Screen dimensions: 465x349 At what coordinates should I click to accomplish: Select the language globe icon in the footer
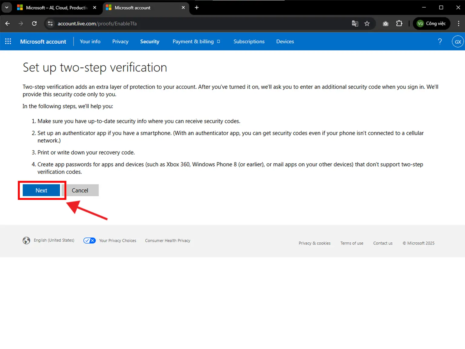[26, 240]
